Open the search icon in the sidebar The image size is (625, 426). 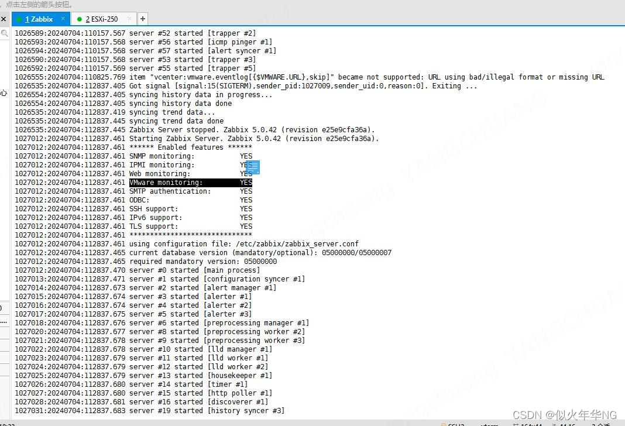click(x=4, y=33)
